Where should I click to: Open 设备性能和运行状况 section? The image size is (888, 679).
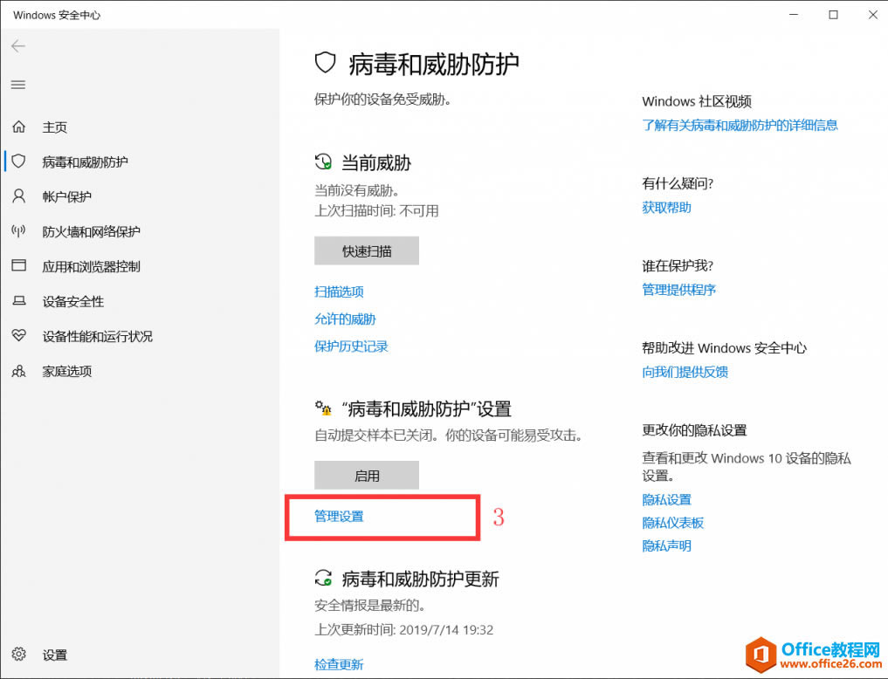coord(98,337)
